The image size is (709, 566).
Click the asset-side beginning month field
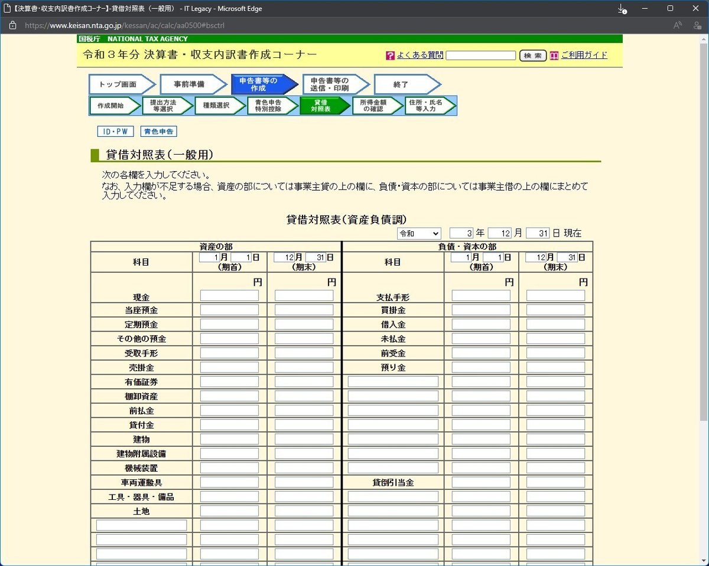(x=209, y=257)
